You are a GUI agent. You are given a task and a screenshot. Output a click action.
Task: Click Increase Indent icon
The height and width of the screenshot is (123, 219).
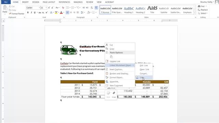click(x=87, y=8)
